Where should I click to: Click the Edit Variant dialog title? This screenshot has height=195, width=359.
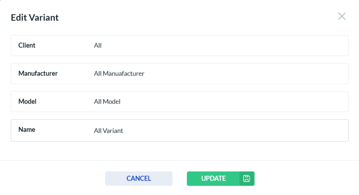(35, 17)
